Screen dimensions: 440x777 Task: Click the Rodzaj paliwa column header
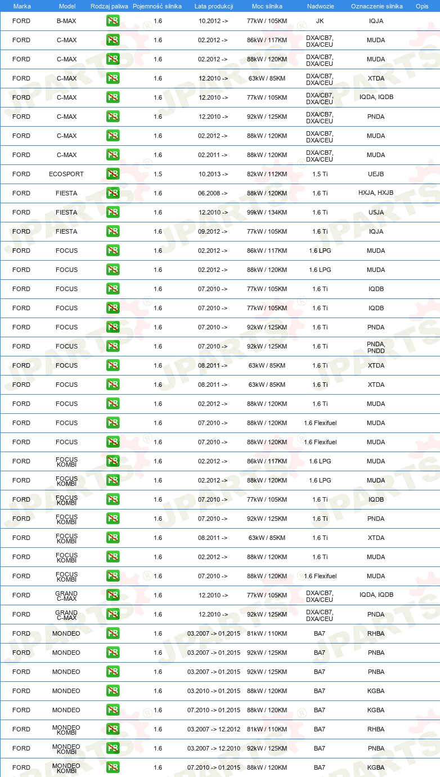tap(109, 6)
